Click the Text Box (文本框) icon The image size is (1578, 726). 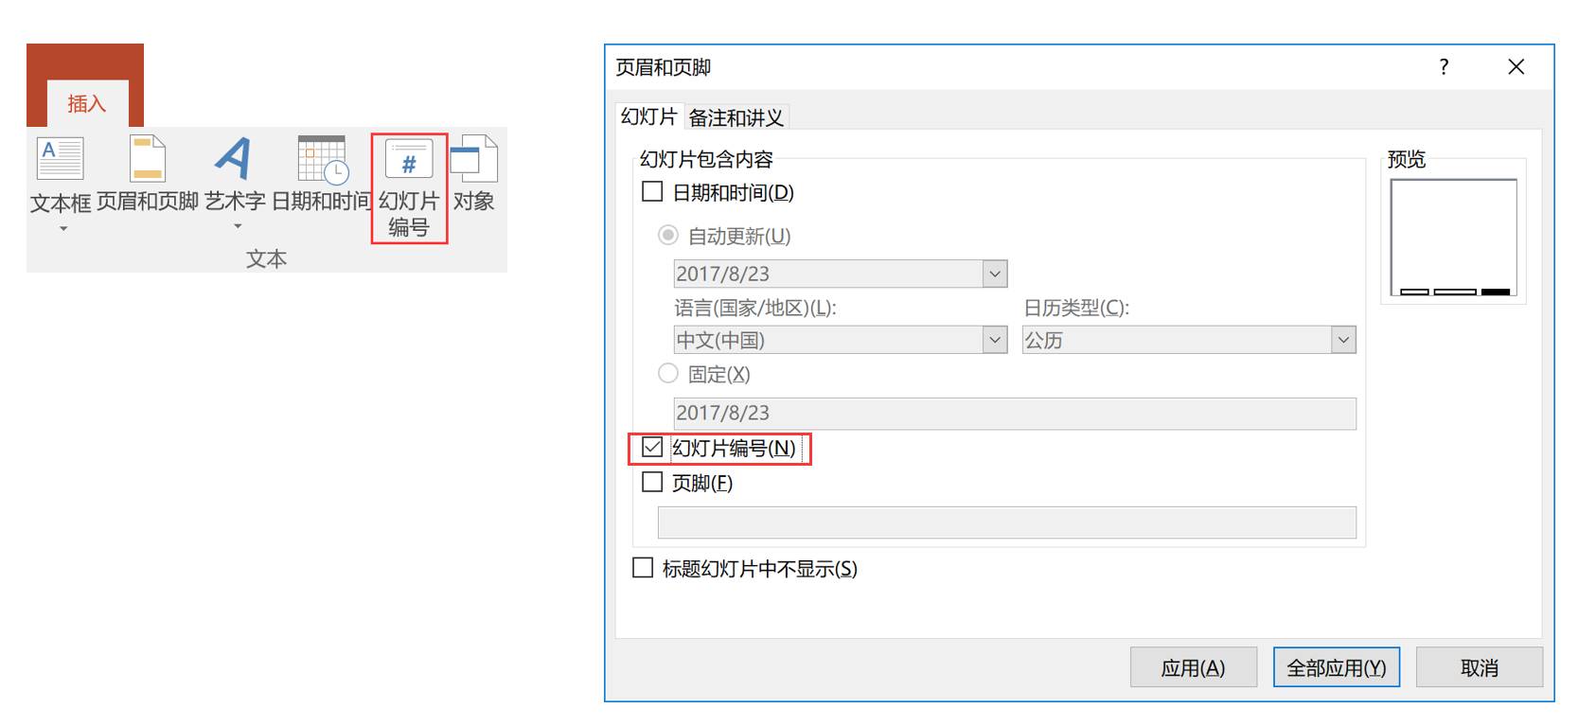point(60,158)
